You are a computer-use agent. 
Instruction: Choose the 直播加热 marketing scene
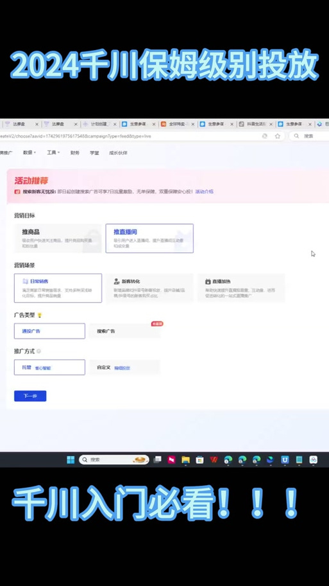(241, 288)
